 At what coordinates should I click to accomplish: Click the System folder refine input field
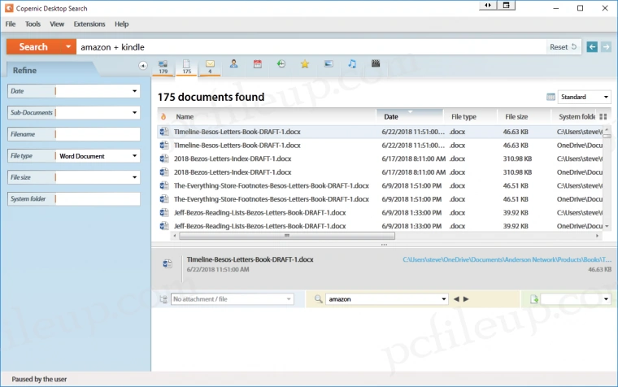[98, 199]
